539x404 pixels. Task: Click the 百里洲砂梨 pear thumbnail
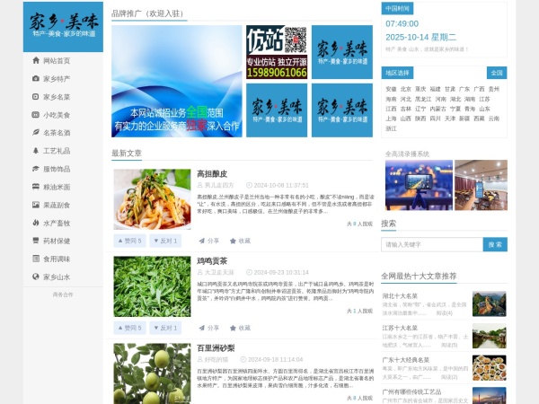[x=152, y=373]
